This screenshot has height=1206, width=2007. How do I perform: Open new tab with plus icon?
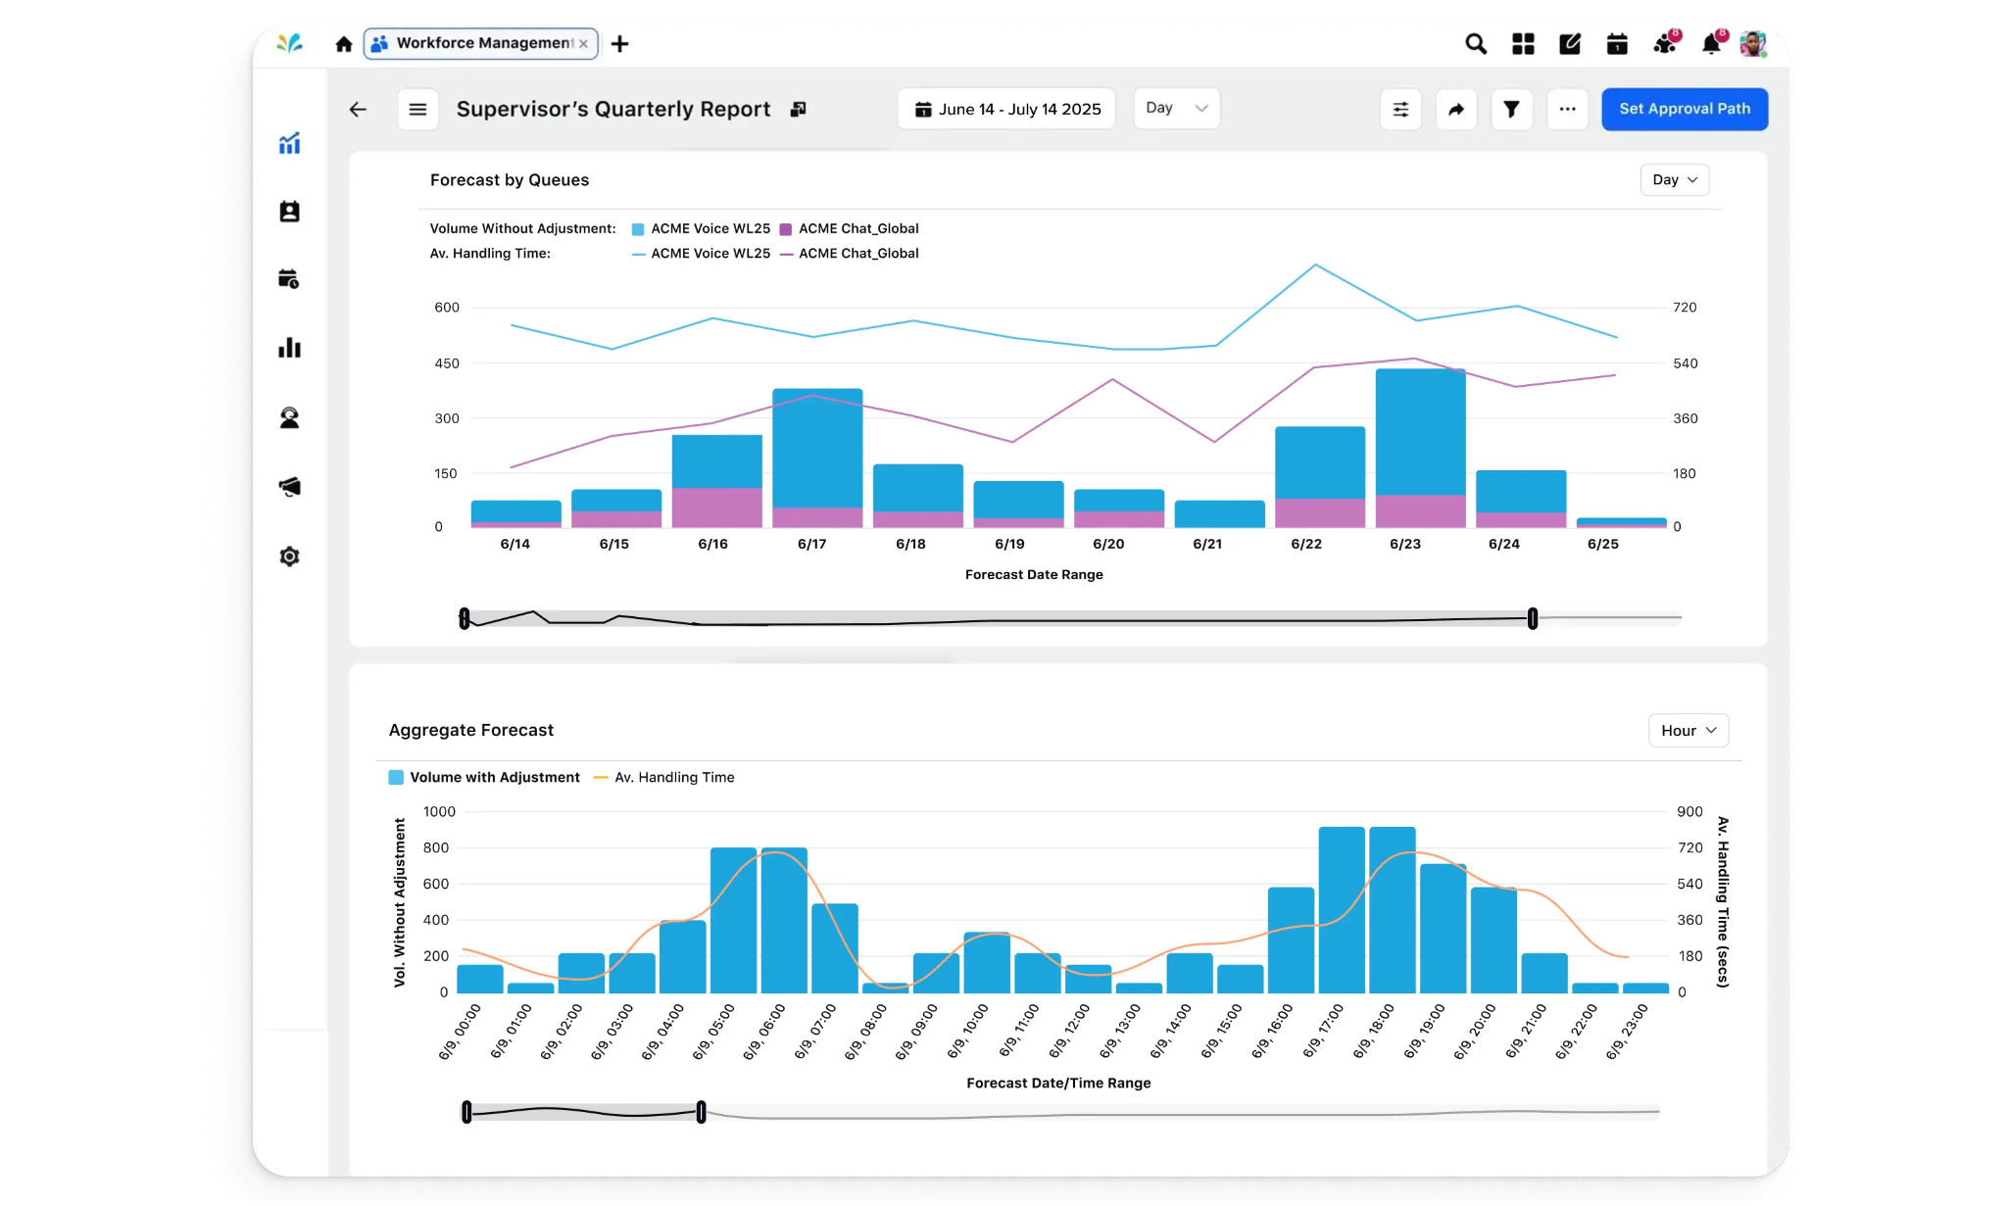pyautogui.click(x=619, y=44)
